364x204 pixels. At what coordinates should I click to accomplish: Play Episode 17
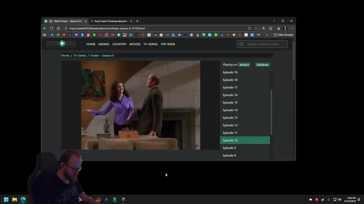[x=245, y=87]
